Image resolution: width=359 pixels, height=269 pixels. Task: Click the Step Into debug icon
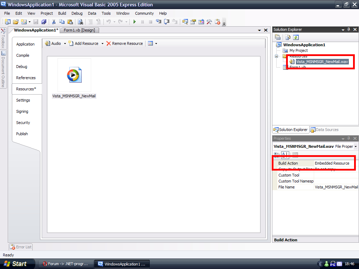coord(158,22)
